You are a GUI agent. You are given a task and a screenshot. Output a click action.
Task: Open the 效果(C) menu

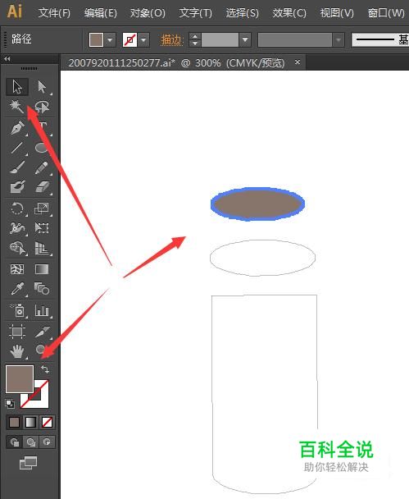click(x=289, y=13)
